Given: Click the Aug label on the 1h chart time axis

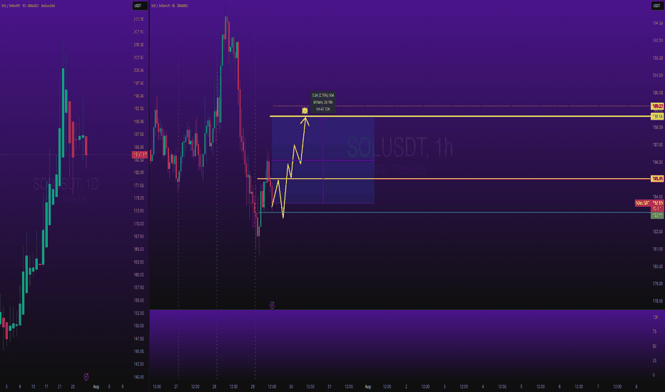Looking at the screenshot, I should click(x=367, y=386).
